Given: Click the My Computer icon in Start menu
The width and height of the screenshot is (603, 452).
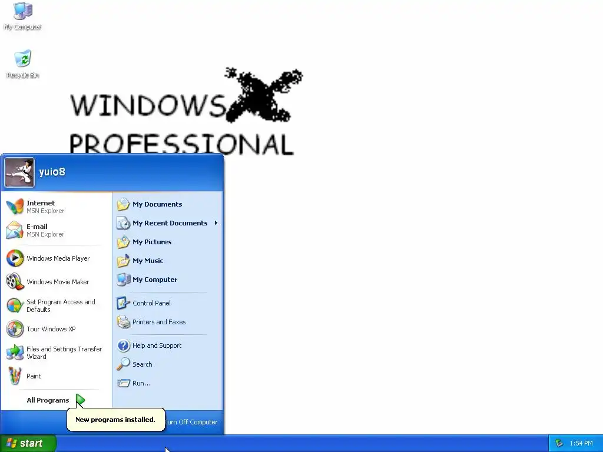Looking at the screenshot, I should pyautogui.click(x=124, y=280).
